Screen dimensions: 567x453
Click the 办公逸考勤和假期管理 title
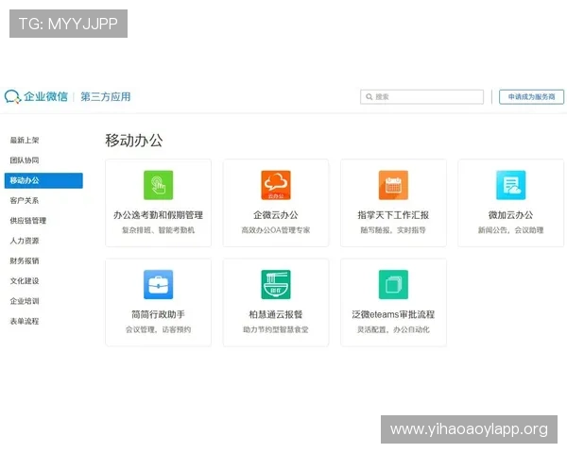coord(159,215)
